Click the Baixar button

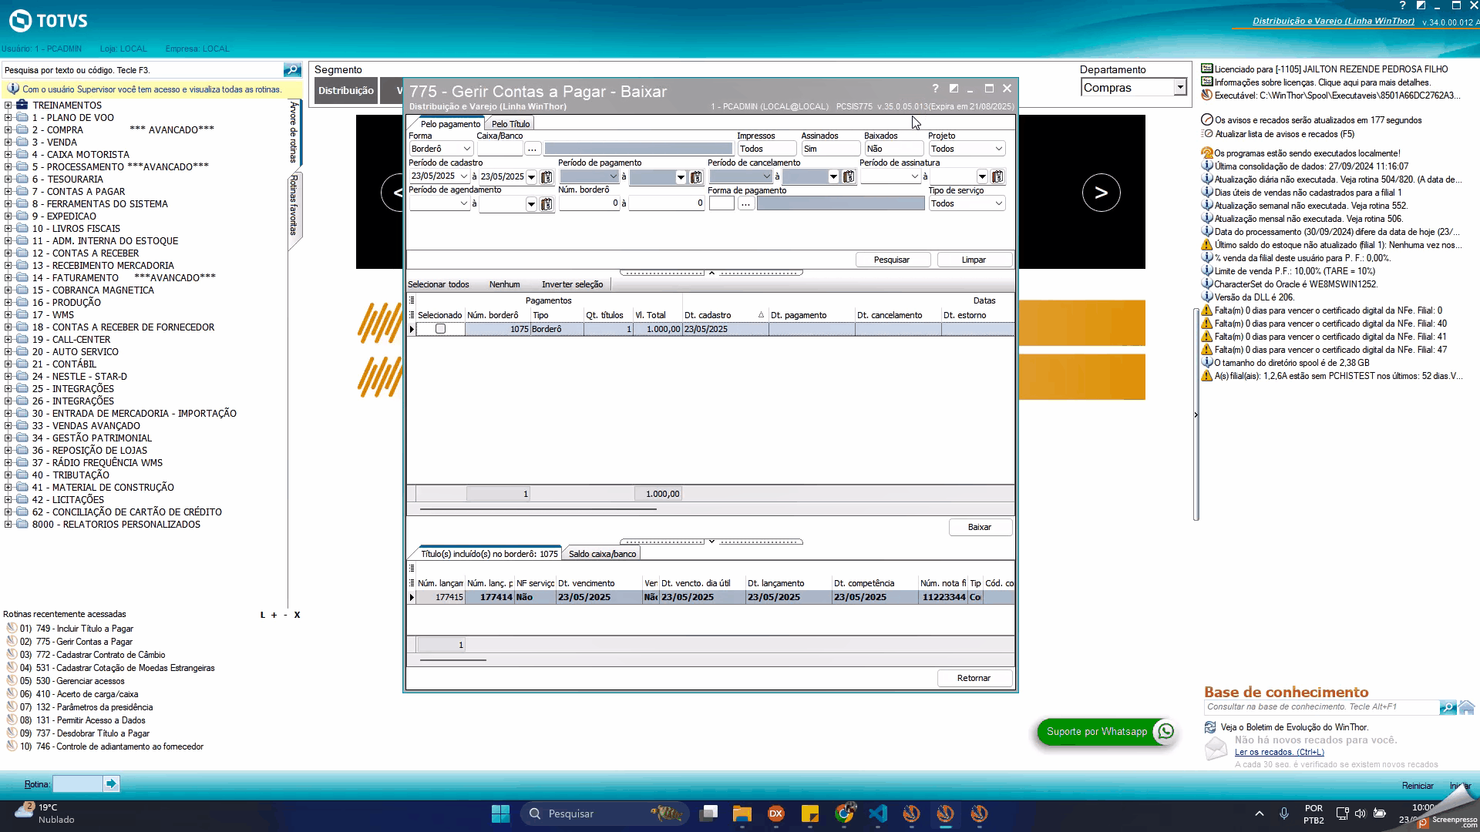[x=979, y=527]
